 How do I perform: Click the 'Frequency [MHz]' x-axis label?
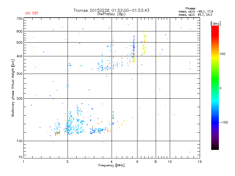click(111, 165)
